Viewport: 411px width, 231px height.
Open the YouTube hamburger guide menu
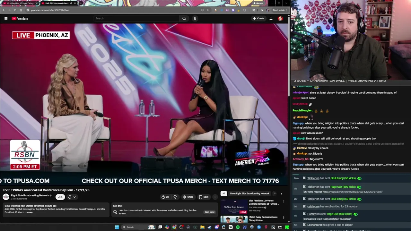[6, 19]
